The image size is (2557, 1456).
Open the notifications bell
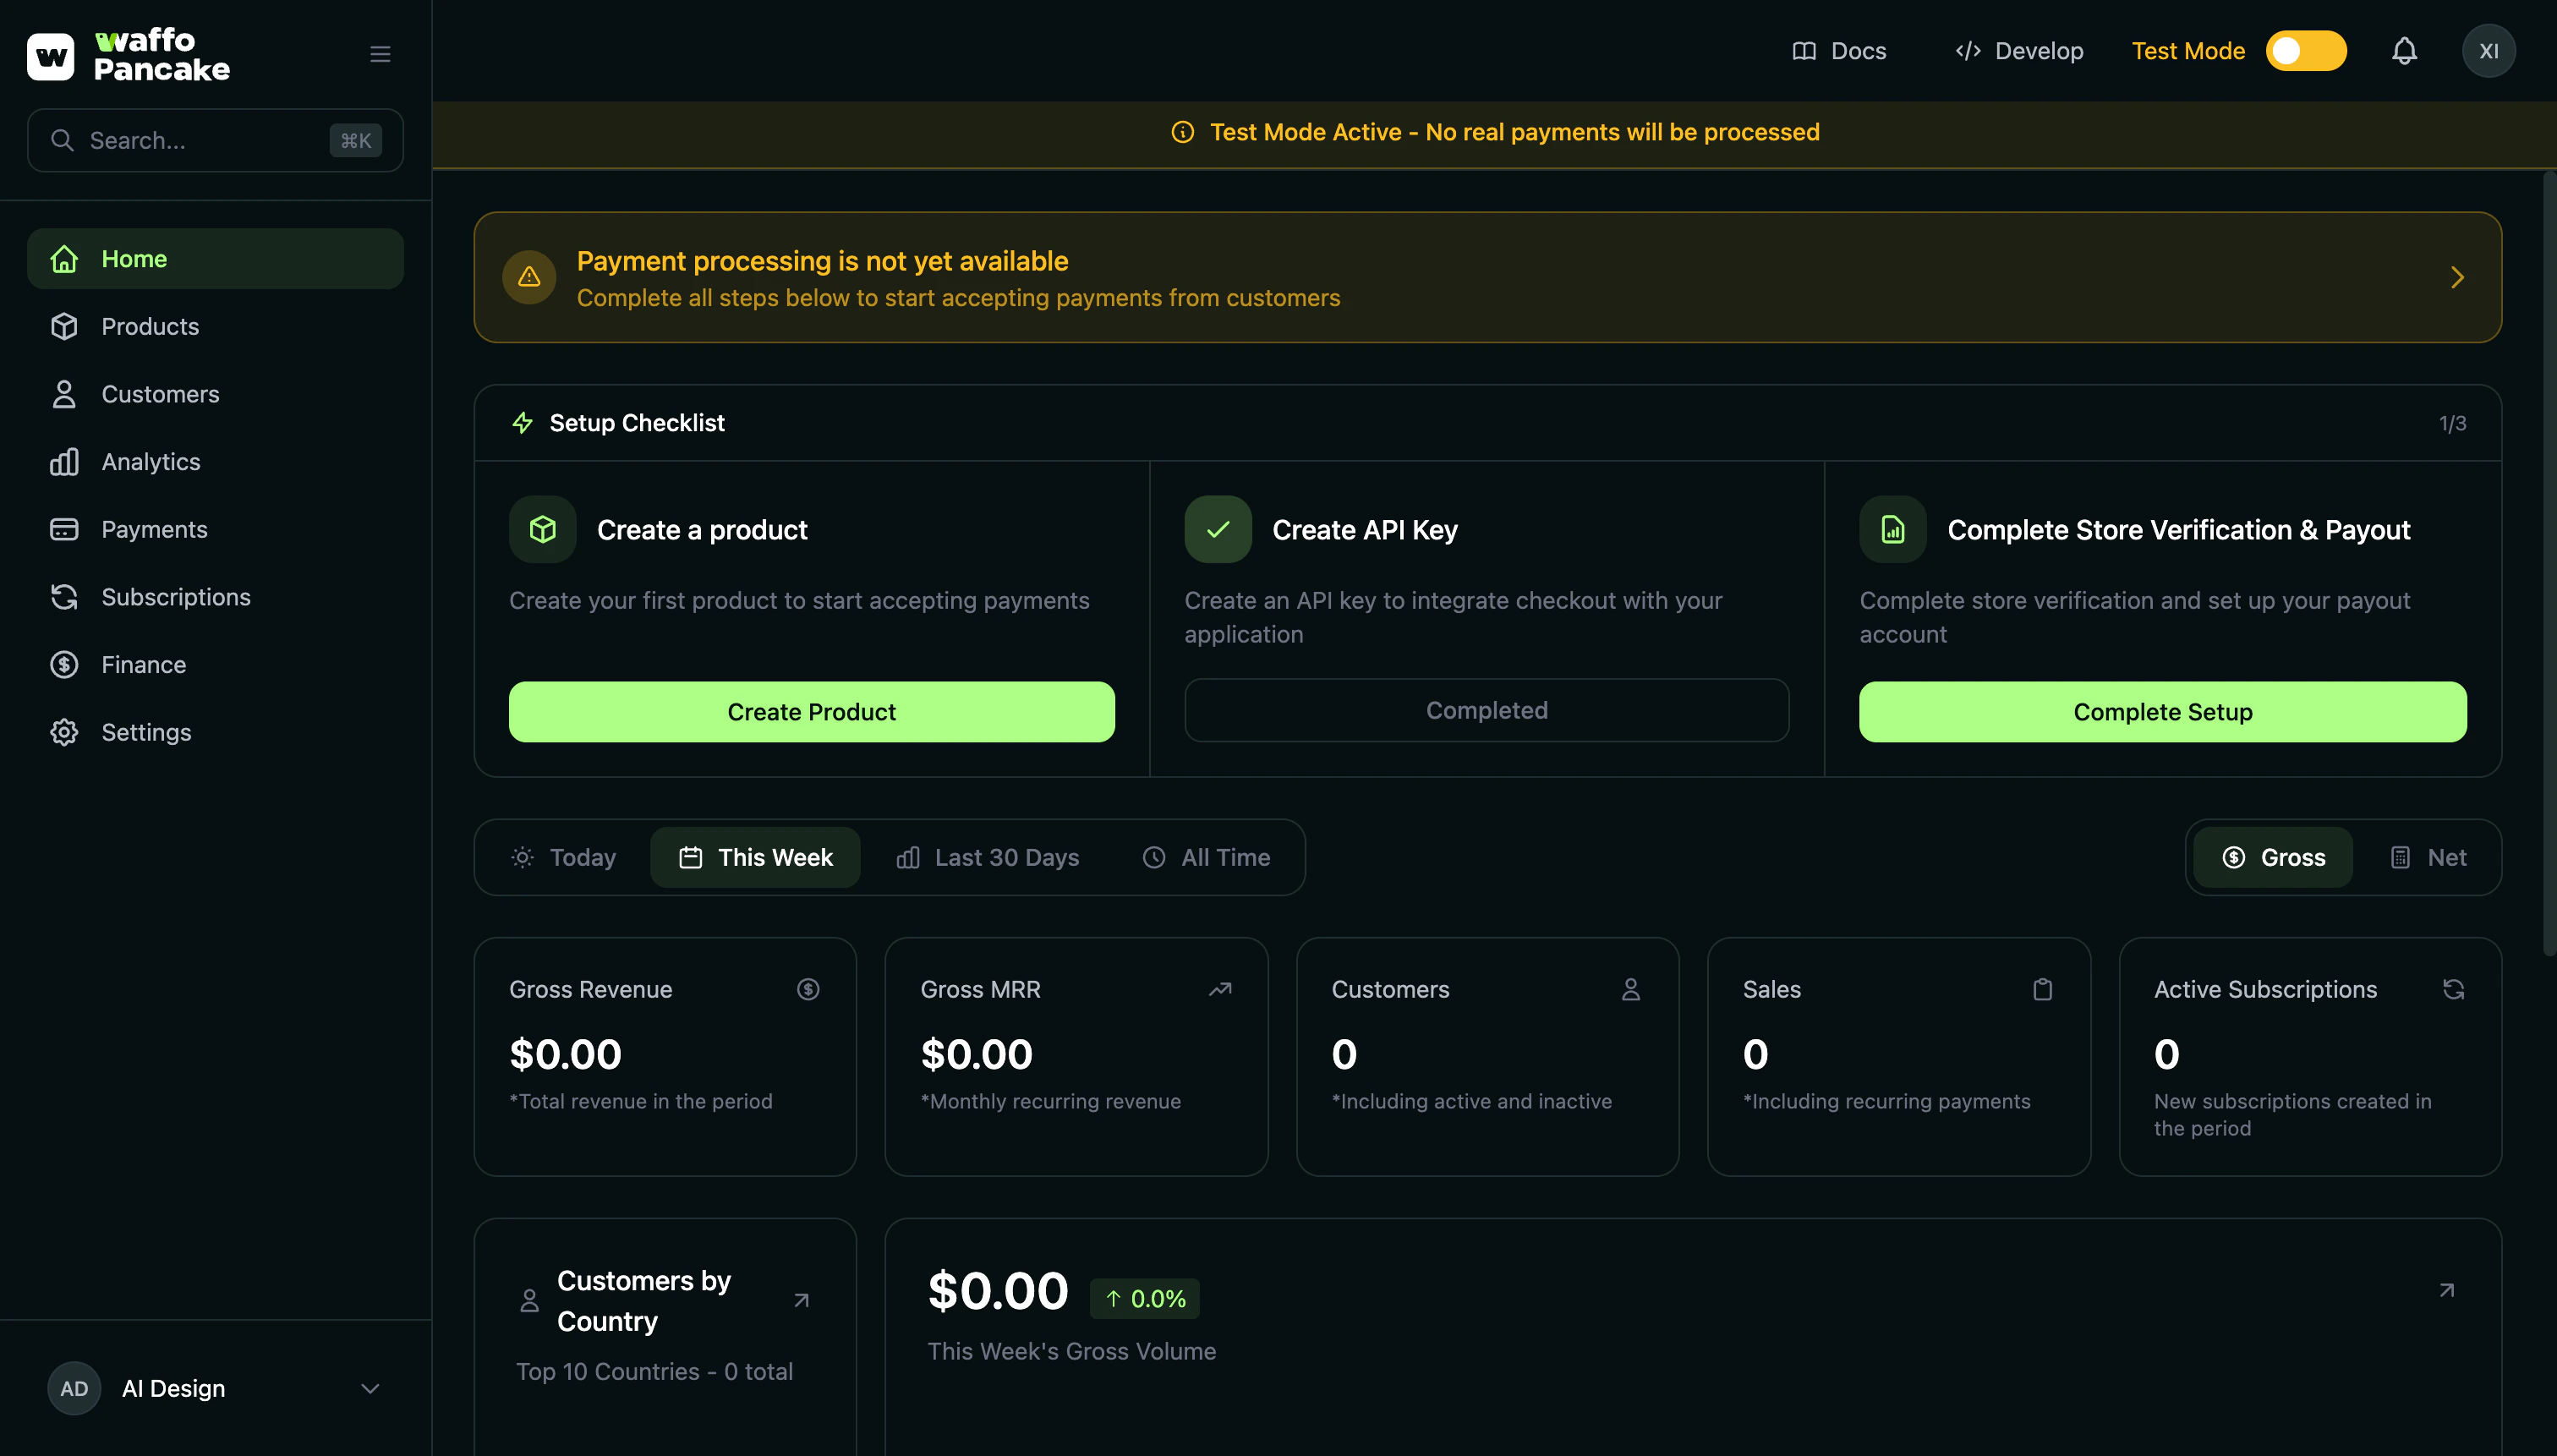[2404, 51]
